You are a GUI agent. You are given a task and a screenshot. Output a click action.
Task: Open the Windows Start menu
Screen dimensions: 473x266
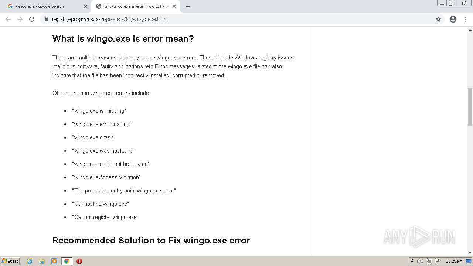click(x=10, y=261)
